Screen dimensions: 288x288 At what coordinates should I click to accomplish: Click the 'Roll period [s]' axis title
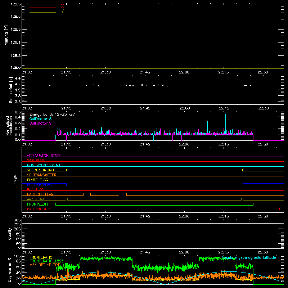[11, 90]
